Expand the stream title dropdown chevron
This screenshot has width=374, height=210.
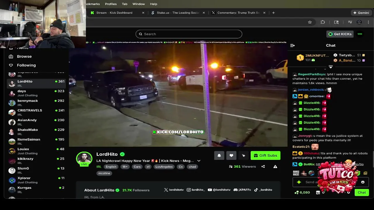click(199, 161)
